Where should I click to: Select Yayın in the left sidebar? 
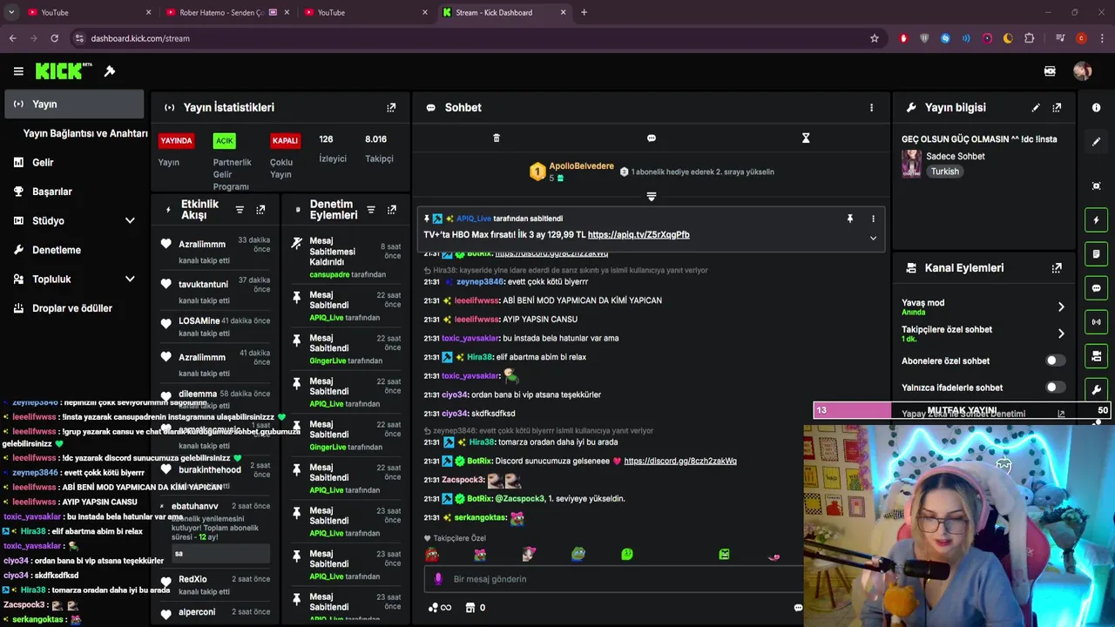(74, 104)
